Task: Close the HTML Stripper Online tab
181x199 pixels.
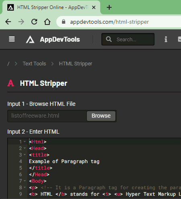Action: (x=94, y=7)
